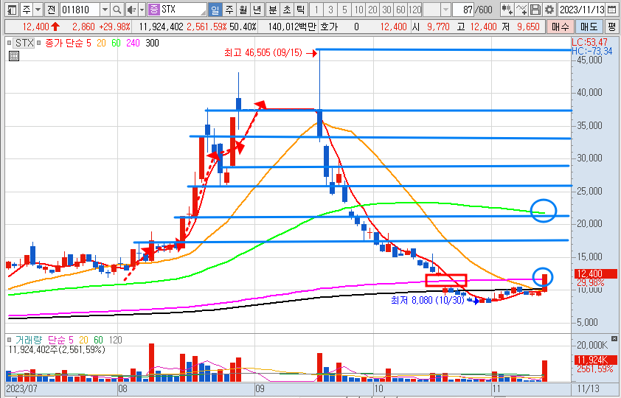Open the speaker options dropdown arrow
Image resolution: width=621 pixels, height=398 pixels.
pos(142,10)
